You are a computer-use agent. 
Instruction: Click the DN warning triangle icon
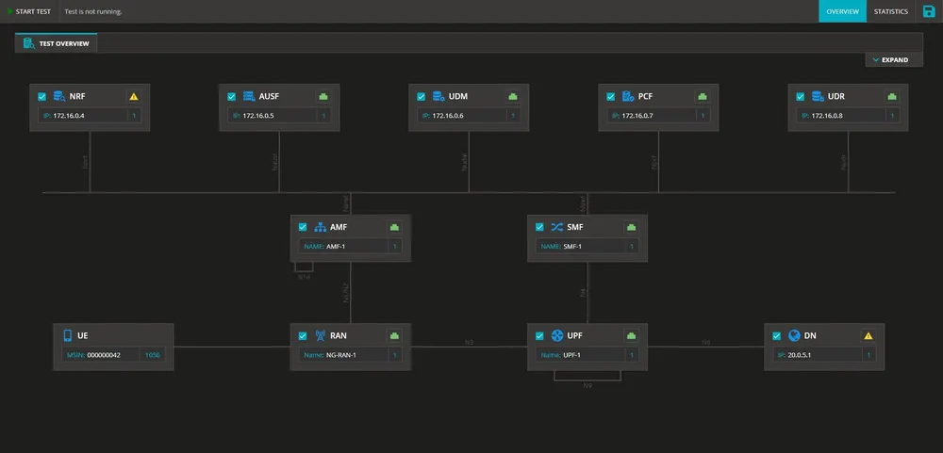coord(868,335)
